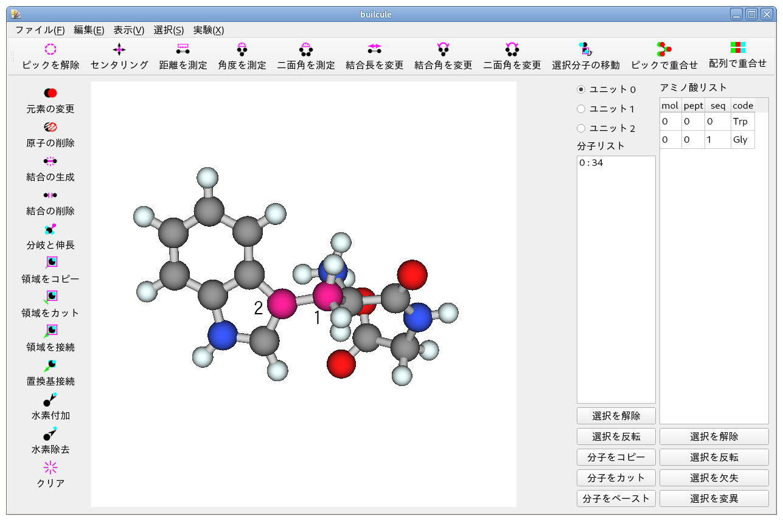Open the 実験(X) menu
The image size is (783, 521).
[208, 30]
